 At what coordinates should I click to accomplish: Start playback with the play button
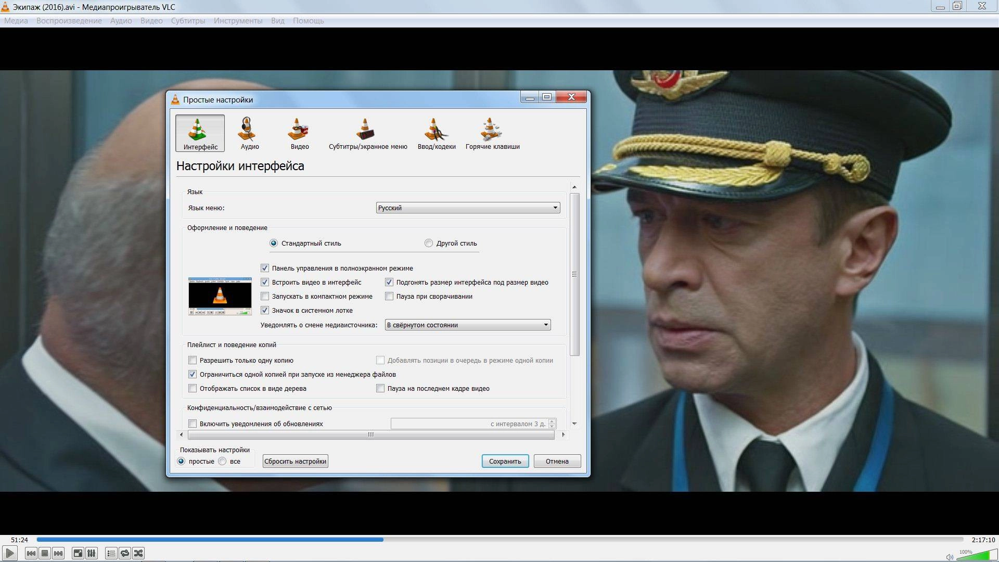tap(9, 553)
